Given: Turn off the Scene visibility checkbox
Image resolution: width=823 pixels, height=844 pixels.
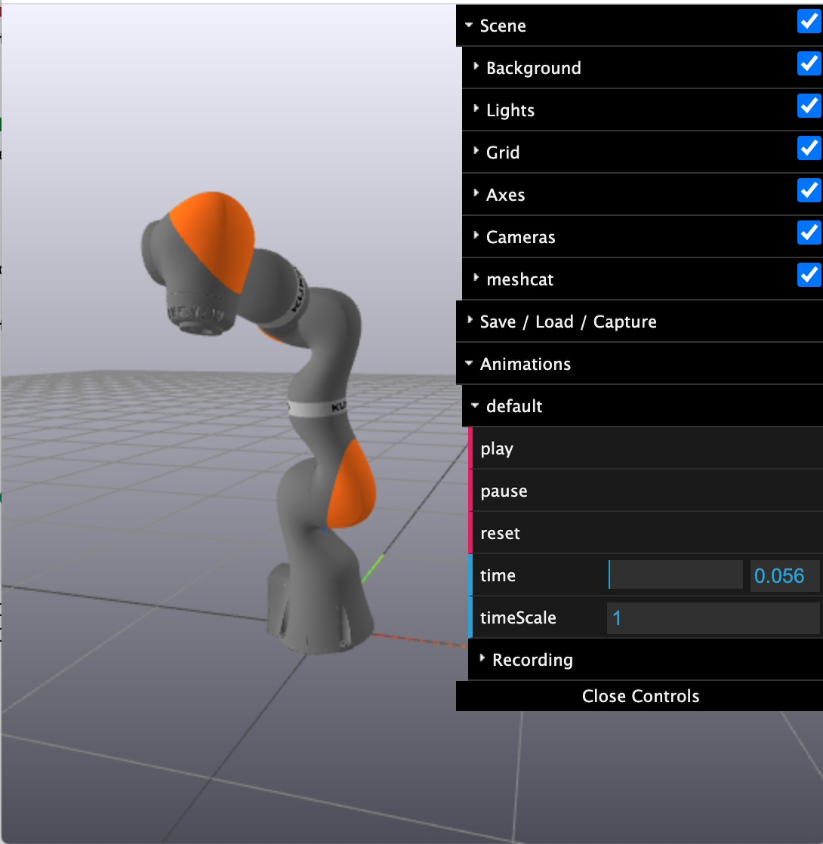Looking at the screenshot, I should [809, 21].
